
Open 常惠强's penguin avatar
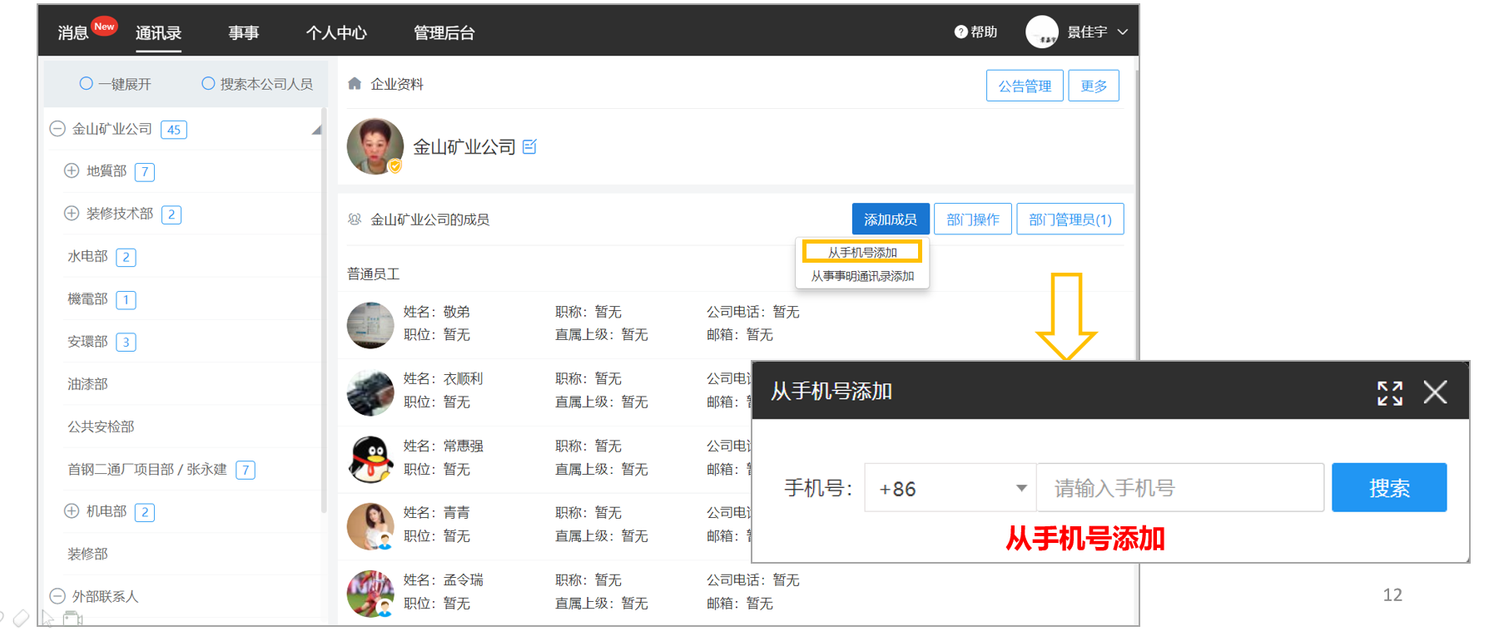(370, 459)
